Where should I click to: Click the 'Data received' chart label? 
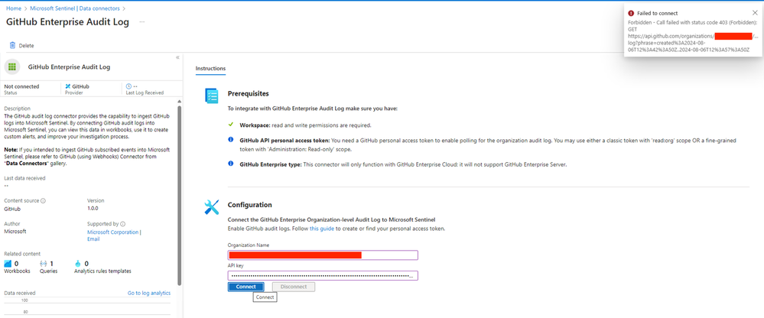click(19, 294)
